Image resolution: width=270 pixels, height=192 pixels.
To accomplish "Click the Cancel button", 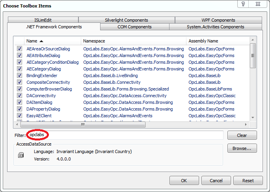I will point(216,181).
